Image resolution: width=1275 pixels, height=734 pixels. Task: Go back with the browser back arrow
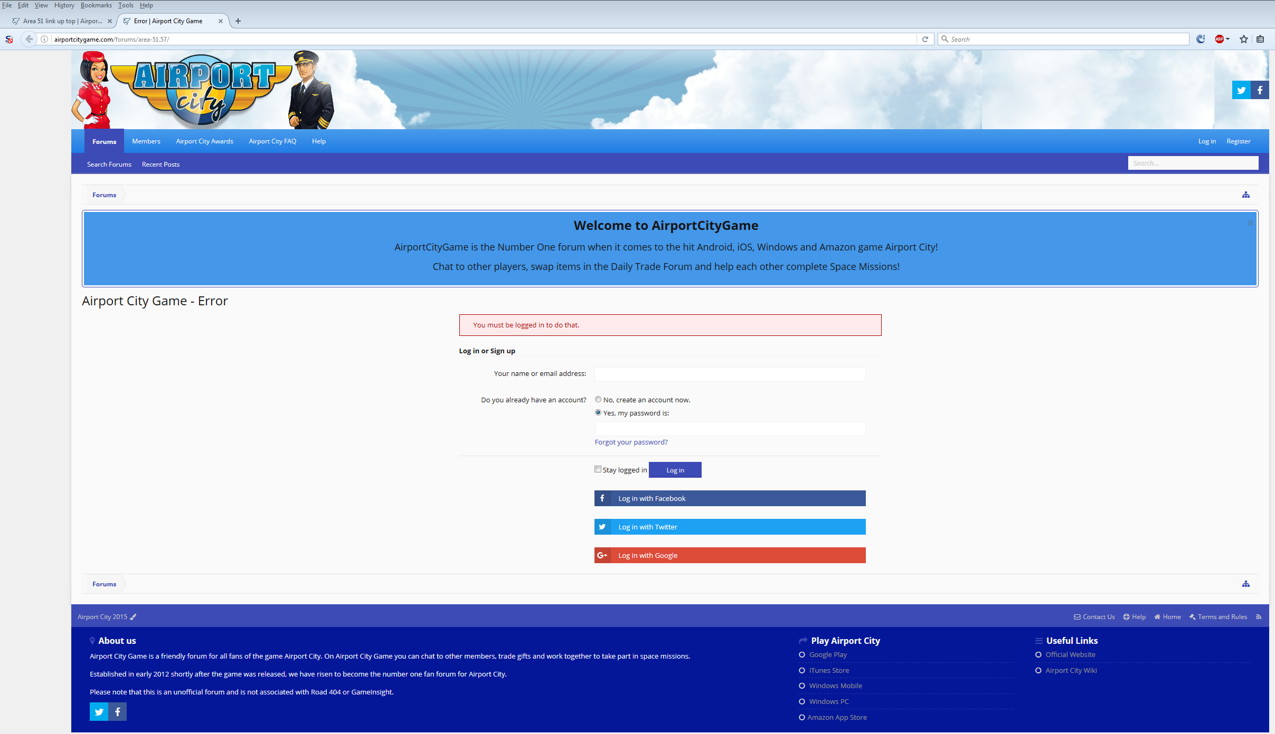[x=30, y=39]
